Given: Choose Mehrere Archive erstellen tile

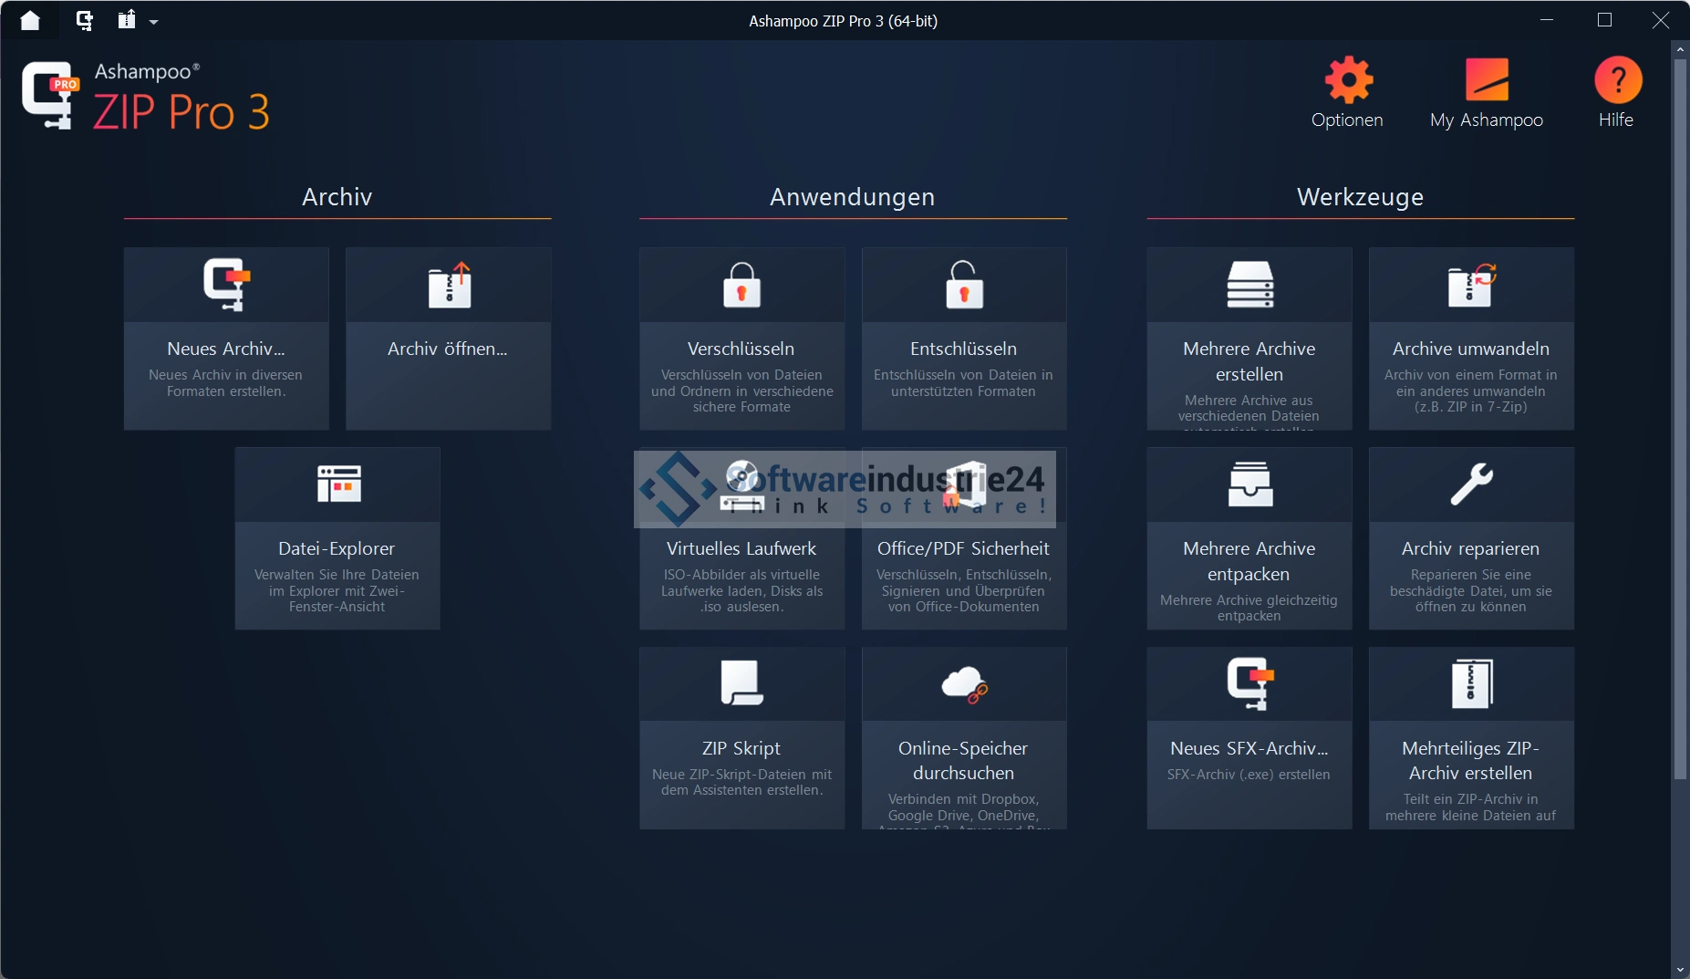Looking at the screenshot, I should (x=1249, y=338).
